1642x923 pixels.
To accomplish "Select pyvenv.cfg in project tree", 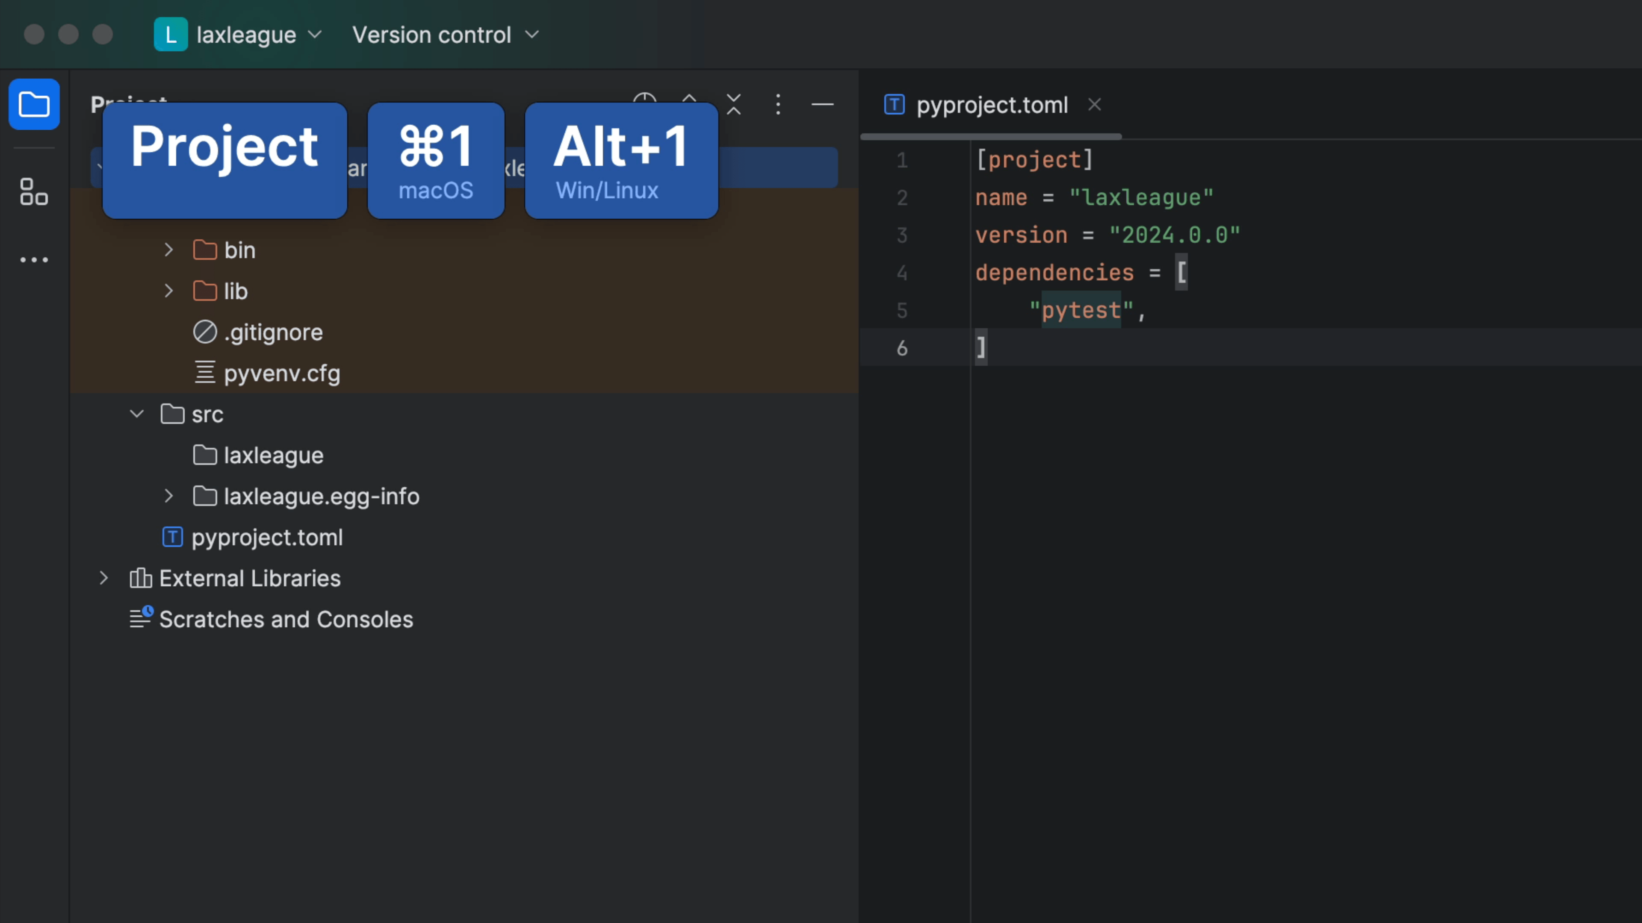I will tap(282, 373).
